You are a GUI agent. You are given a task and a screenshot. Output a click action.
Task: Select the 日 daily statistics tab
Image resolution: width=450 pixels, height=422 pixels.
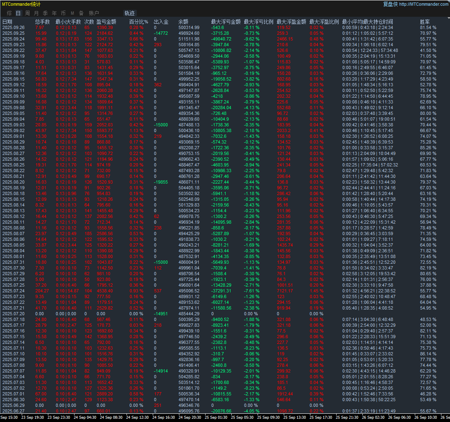click(18, 13)
